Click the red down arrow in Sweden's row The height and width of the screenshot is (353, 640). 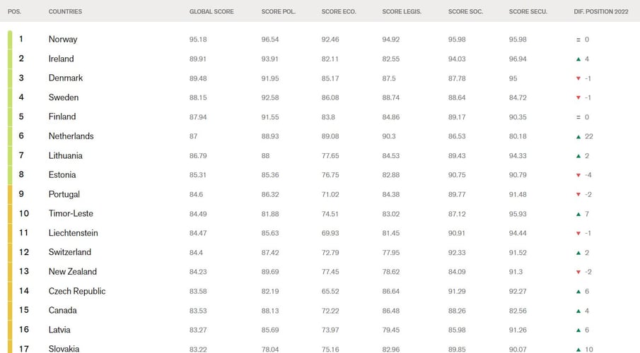[578, 97]
